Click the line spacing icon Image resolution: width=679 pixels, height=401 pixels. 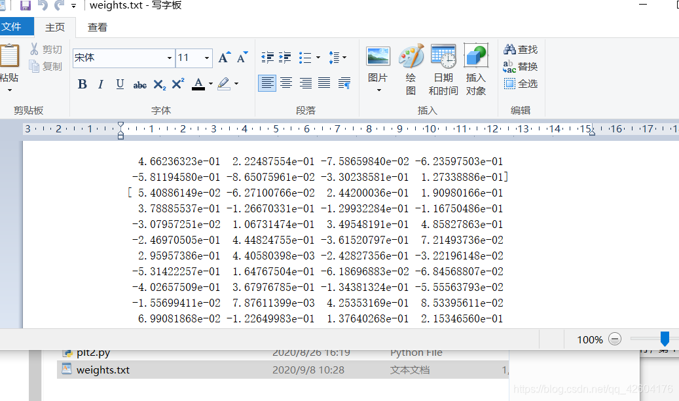[334, 57]
